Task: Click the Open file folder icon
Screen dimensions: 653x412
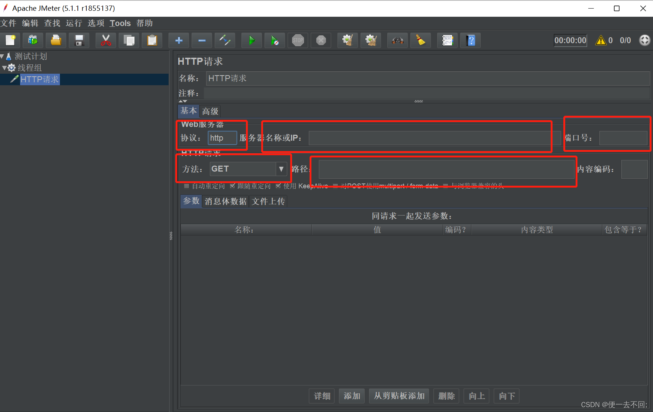Action: pyautogui.click(x=56, y=40)
